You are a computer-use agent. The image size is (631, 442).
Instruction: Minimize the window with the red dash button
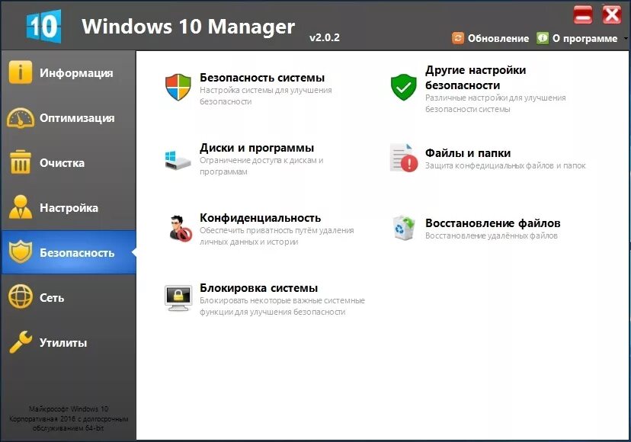click(583, 14)
